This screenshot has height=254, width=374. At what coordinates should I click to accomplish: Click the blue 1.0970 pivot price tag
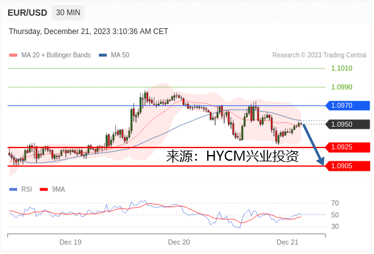[x=348, y=105]
